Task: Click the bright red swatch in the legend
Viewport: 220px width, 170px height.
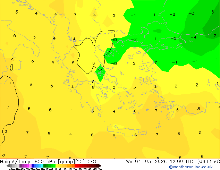Action: 76,165
